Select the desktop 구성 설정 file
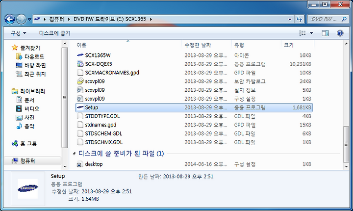 click(x=194, y=164)
